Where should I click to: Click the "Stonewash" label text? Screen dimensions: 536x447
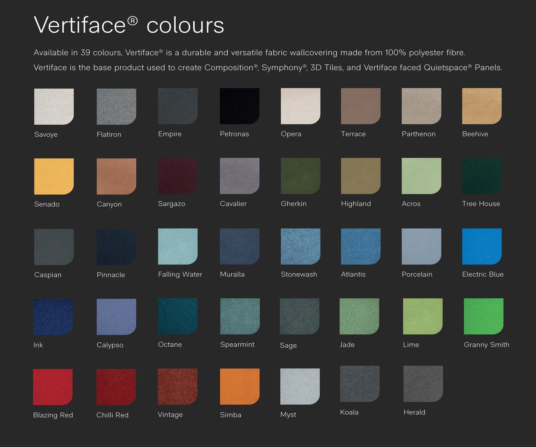click(x=299, y=274)
